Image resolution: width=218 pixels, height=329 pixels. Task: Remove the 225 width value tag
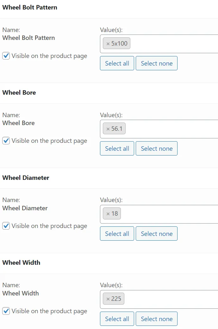coord(108,299)
